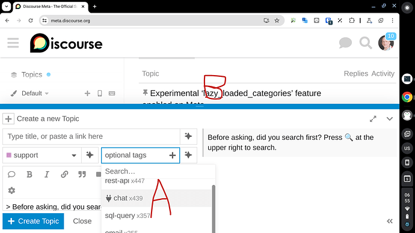This screenshot has width=415, height=233.
Task: Click the mobile view icon in sidebar
Action: 100,93
